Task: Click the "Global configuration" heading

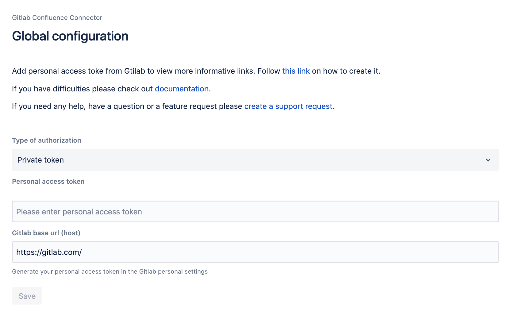Action: coord(70,36)
